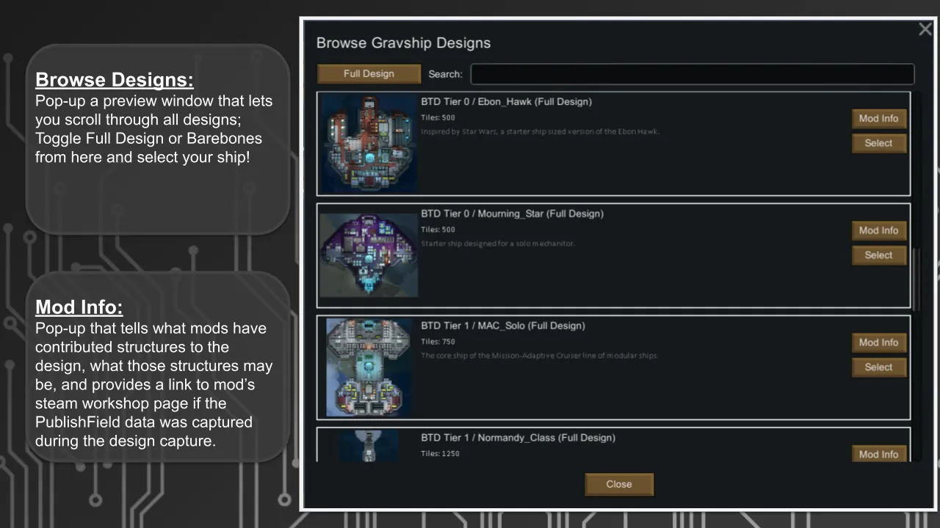Screen dimensions: 940x528
Task: Click the MAC_Solo ship preview thumbnail
Action: pyautogui.click(x=369, y=367)
